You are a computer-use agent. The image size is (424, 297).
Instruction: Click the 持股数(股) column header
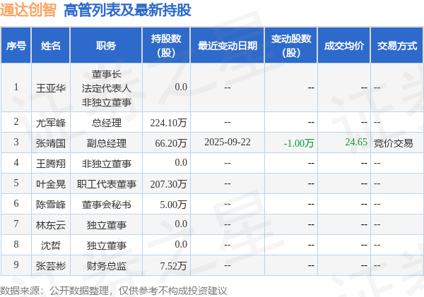tap(166, 45)
